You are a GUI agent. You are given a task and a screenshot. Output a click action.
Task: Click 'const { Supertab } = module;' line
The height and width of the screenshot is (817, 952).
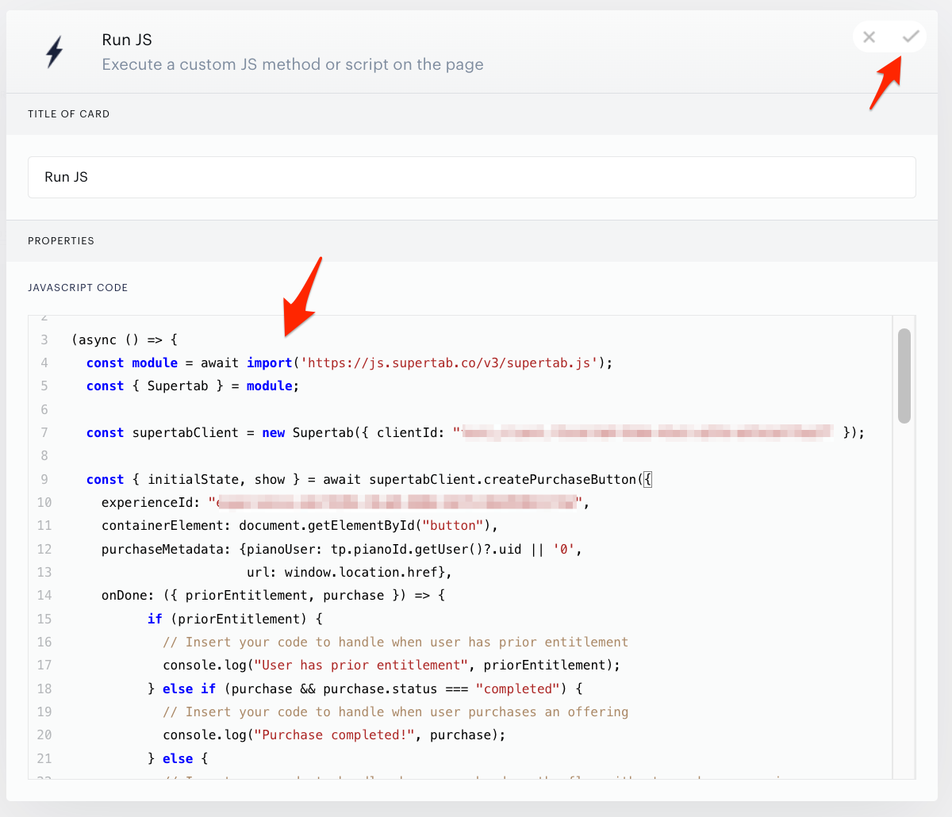click(193, 385)
